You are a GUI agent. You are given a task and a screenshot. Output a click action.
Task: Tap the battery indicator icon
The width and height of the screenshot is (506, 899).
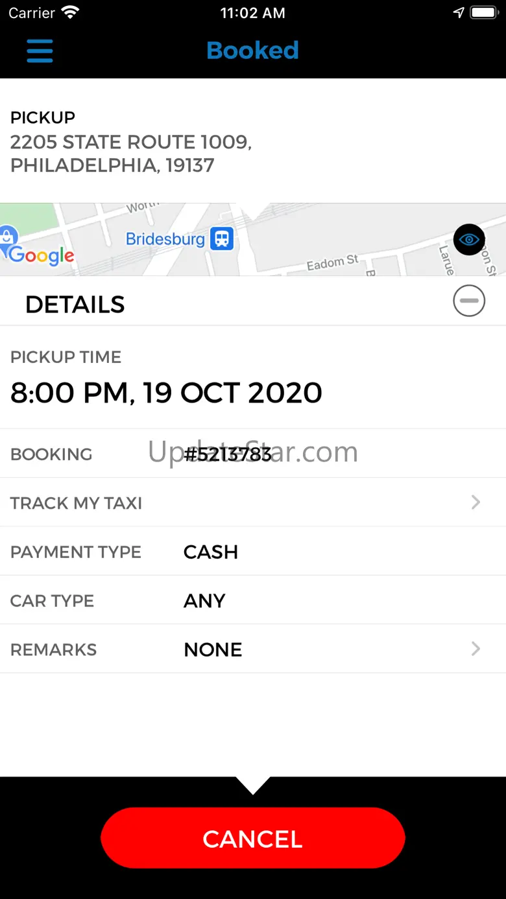click(x=483, y=13)
